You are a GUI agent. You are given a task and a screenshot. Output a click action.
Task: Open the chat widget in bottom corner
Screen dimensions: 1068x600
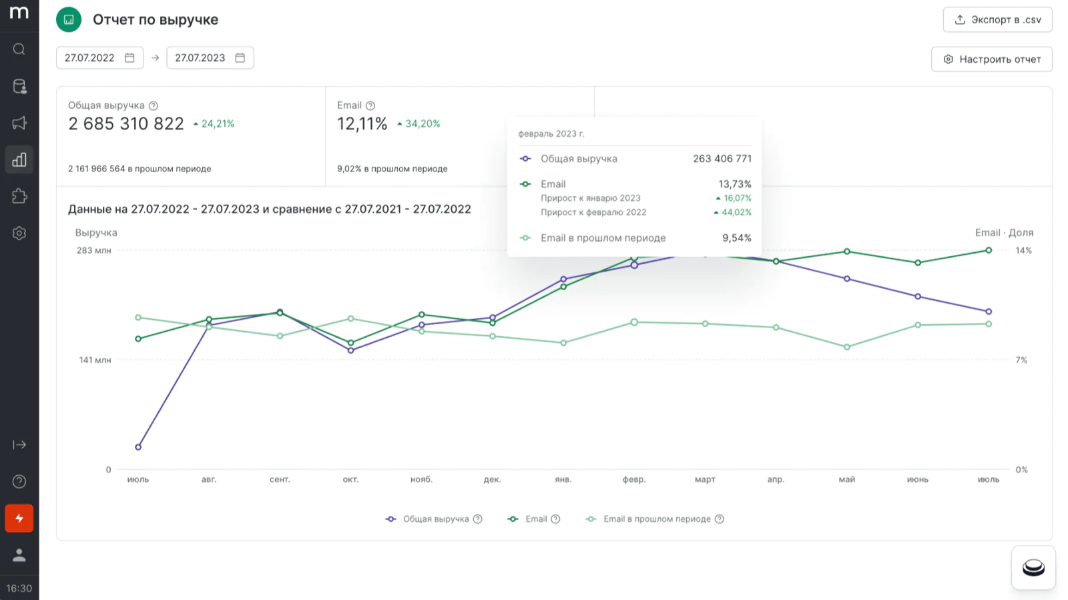point(1033,568)
